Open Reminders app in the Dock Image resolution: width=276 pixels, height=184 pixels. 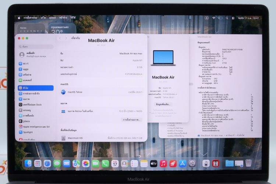pyautogui.click(x=134, y=164)
